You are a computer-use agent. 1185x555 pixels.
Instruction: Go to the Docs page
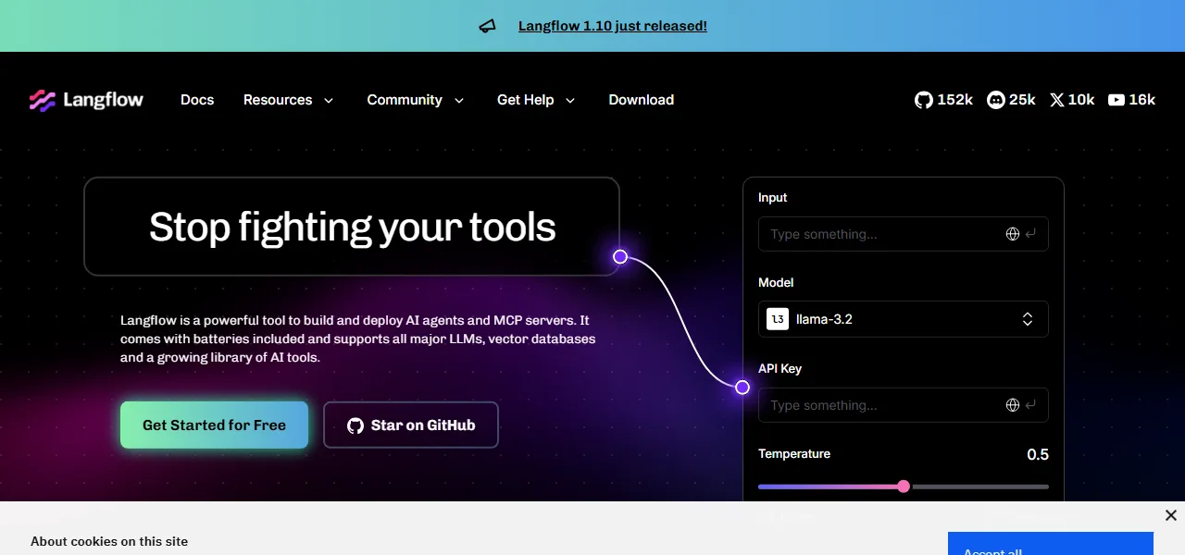(197, 100)
